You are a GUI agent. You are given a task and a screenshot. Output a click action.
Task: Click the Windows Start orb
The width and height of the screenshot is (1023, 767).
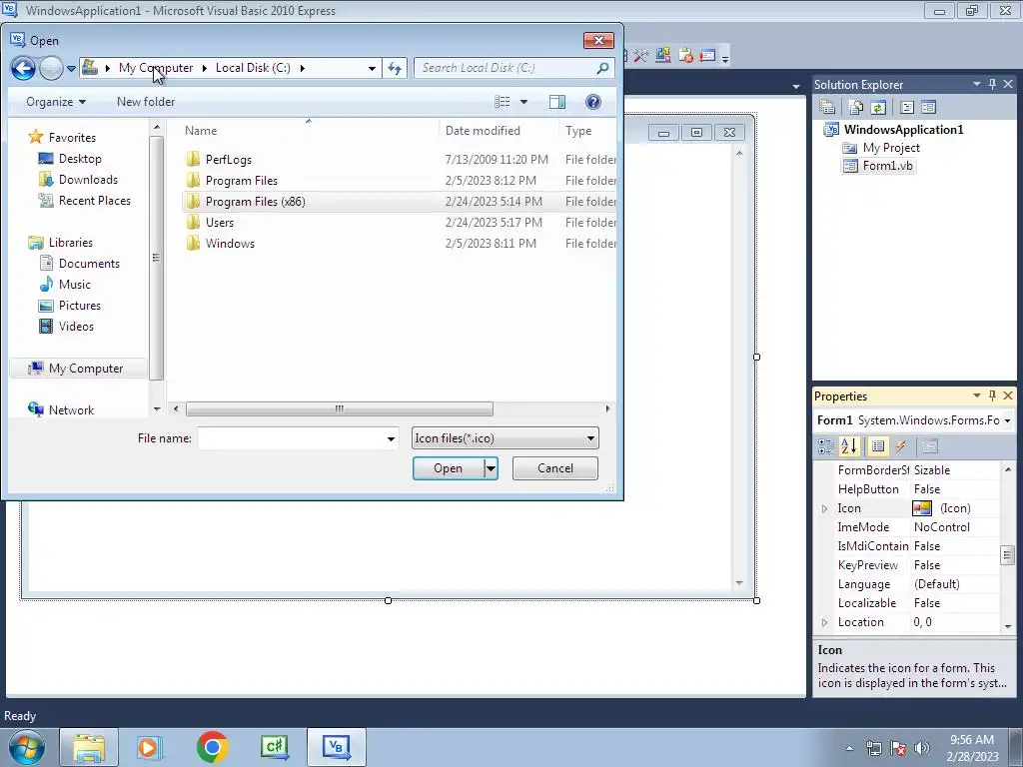27,747
